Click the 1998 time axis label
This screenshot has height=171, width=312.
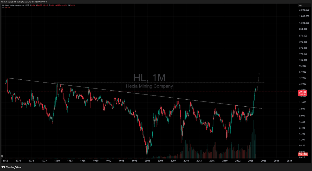tap(134, 161)
